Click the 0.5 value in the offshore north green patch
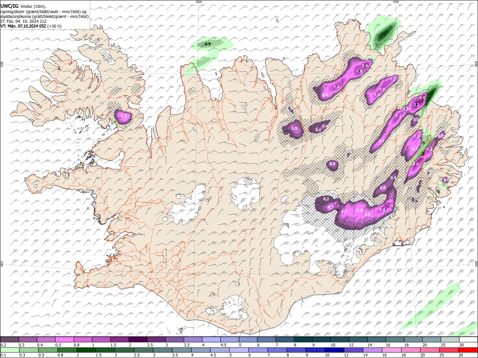The width and height of the screenshot is (478, 358). 208,44
